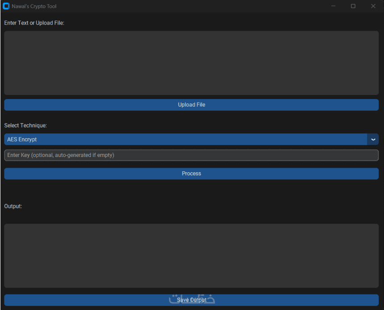
Task: Click the Nawal's Crypto Tool app icon
Action: click(x=6, y=6)
